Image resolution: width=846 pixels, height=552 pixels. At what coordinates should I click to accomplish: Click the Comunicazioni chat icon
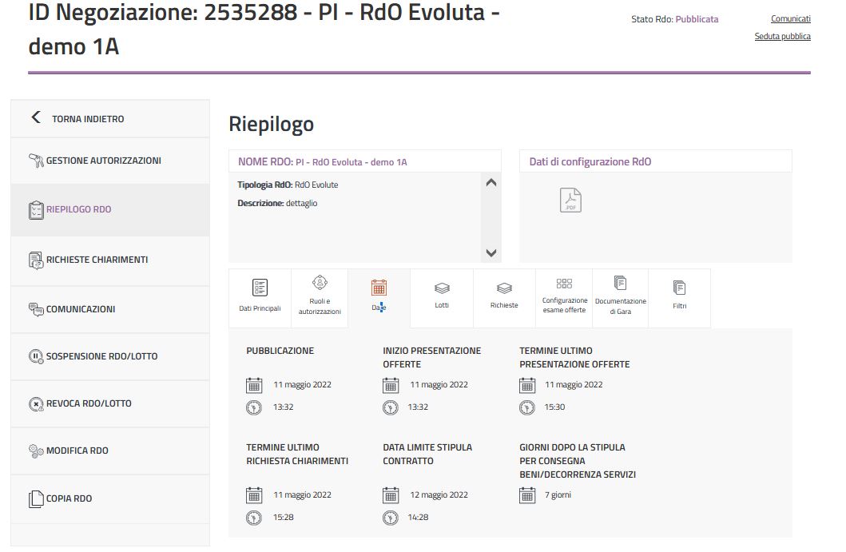[x=36, y=309]
